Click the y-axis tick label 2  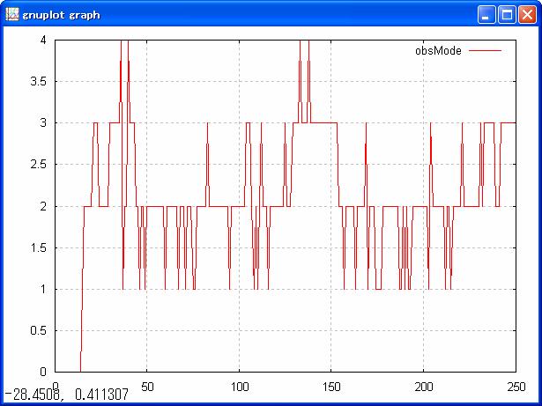tap(43, 206)
